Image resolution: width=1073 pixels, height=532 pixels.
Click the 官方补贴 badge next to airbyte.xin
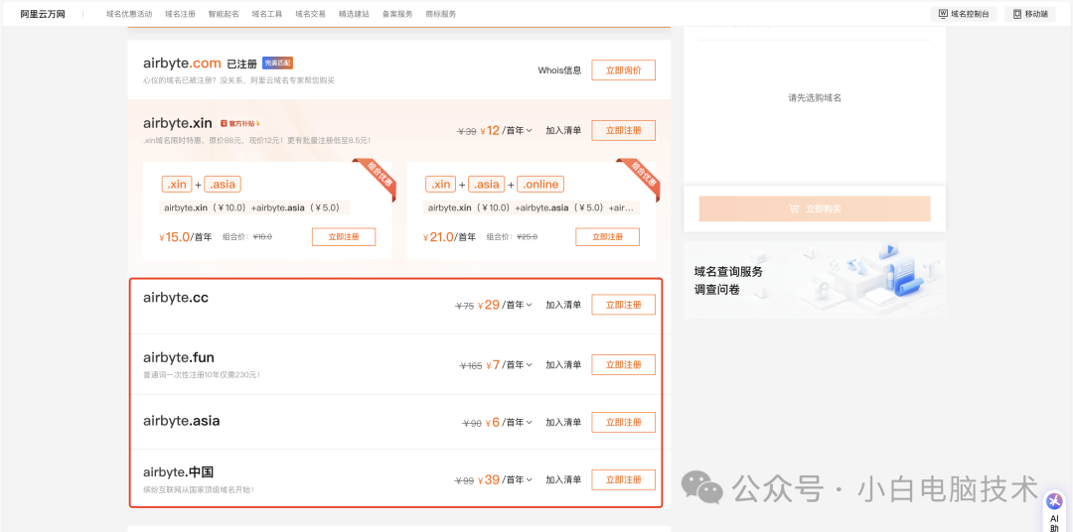click(x=240, y=124)
